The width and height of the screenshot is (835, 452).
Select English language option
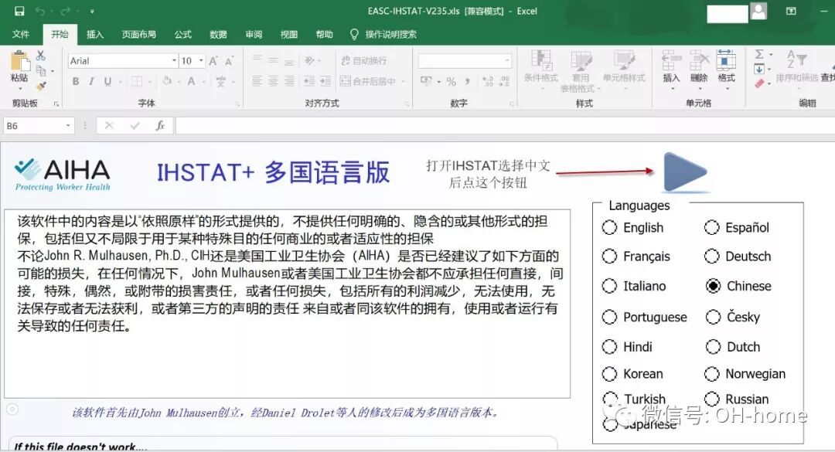pyautogui.click(x=632, y=228)
